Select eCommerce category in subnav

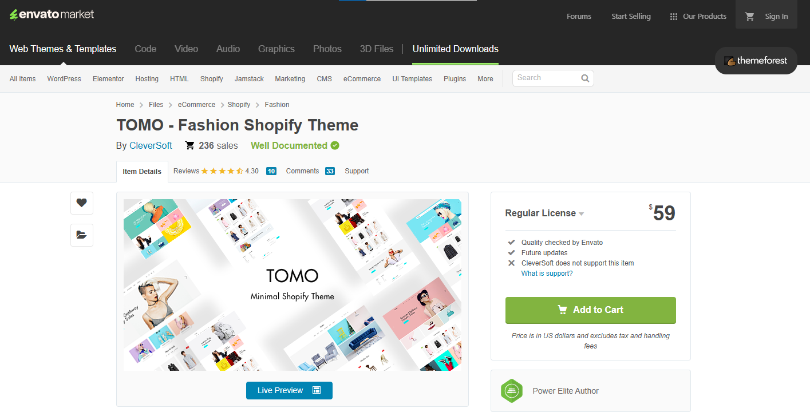362,79
